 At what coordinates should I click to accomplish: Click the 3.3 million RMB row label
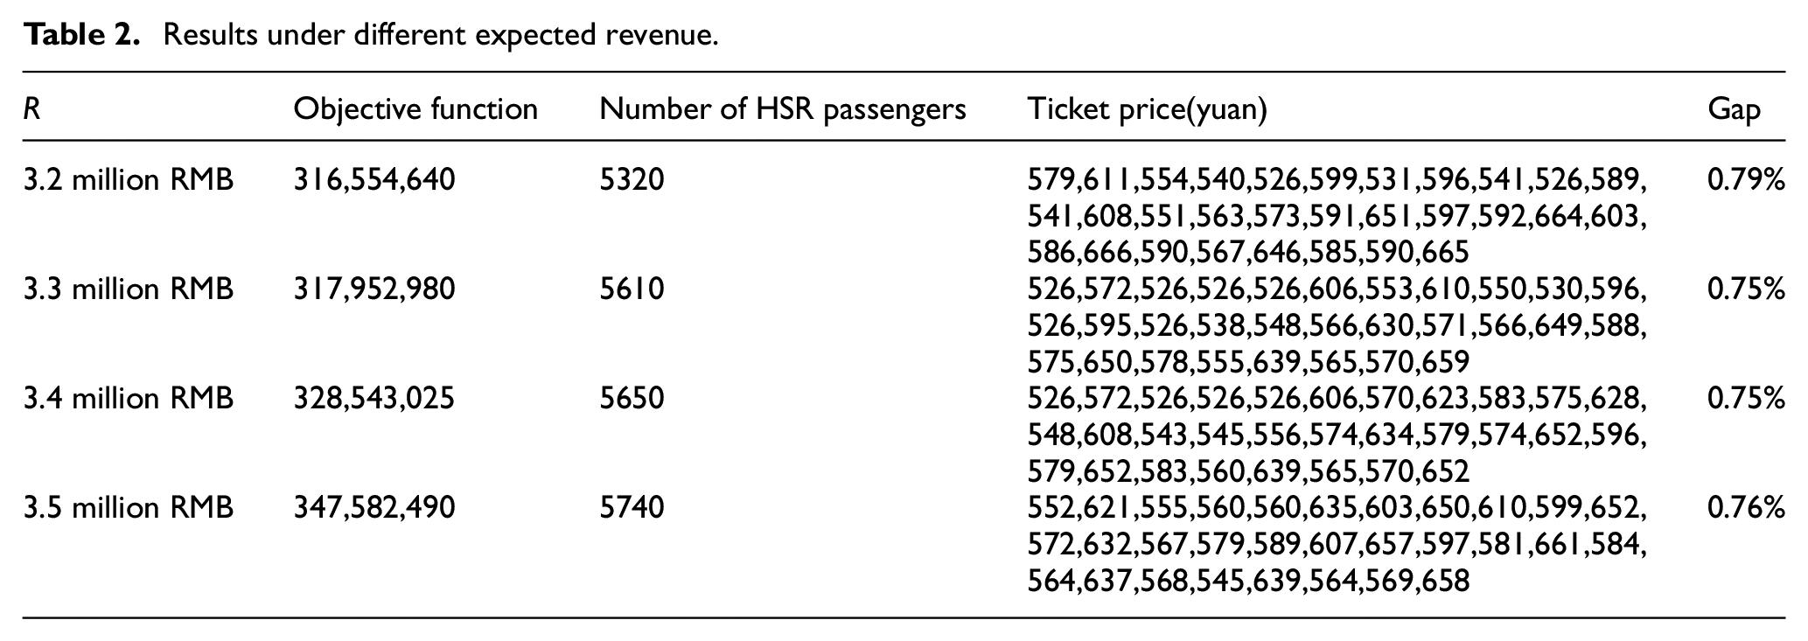click(x=129, y=289)
